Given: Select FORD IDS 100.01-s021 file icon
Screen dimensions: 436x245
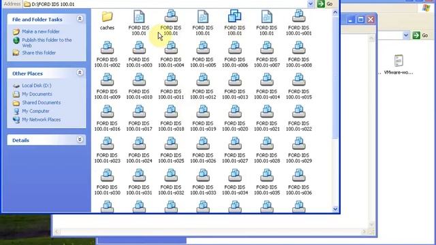Looking at the screenshot, I should (x=267, y=112).
